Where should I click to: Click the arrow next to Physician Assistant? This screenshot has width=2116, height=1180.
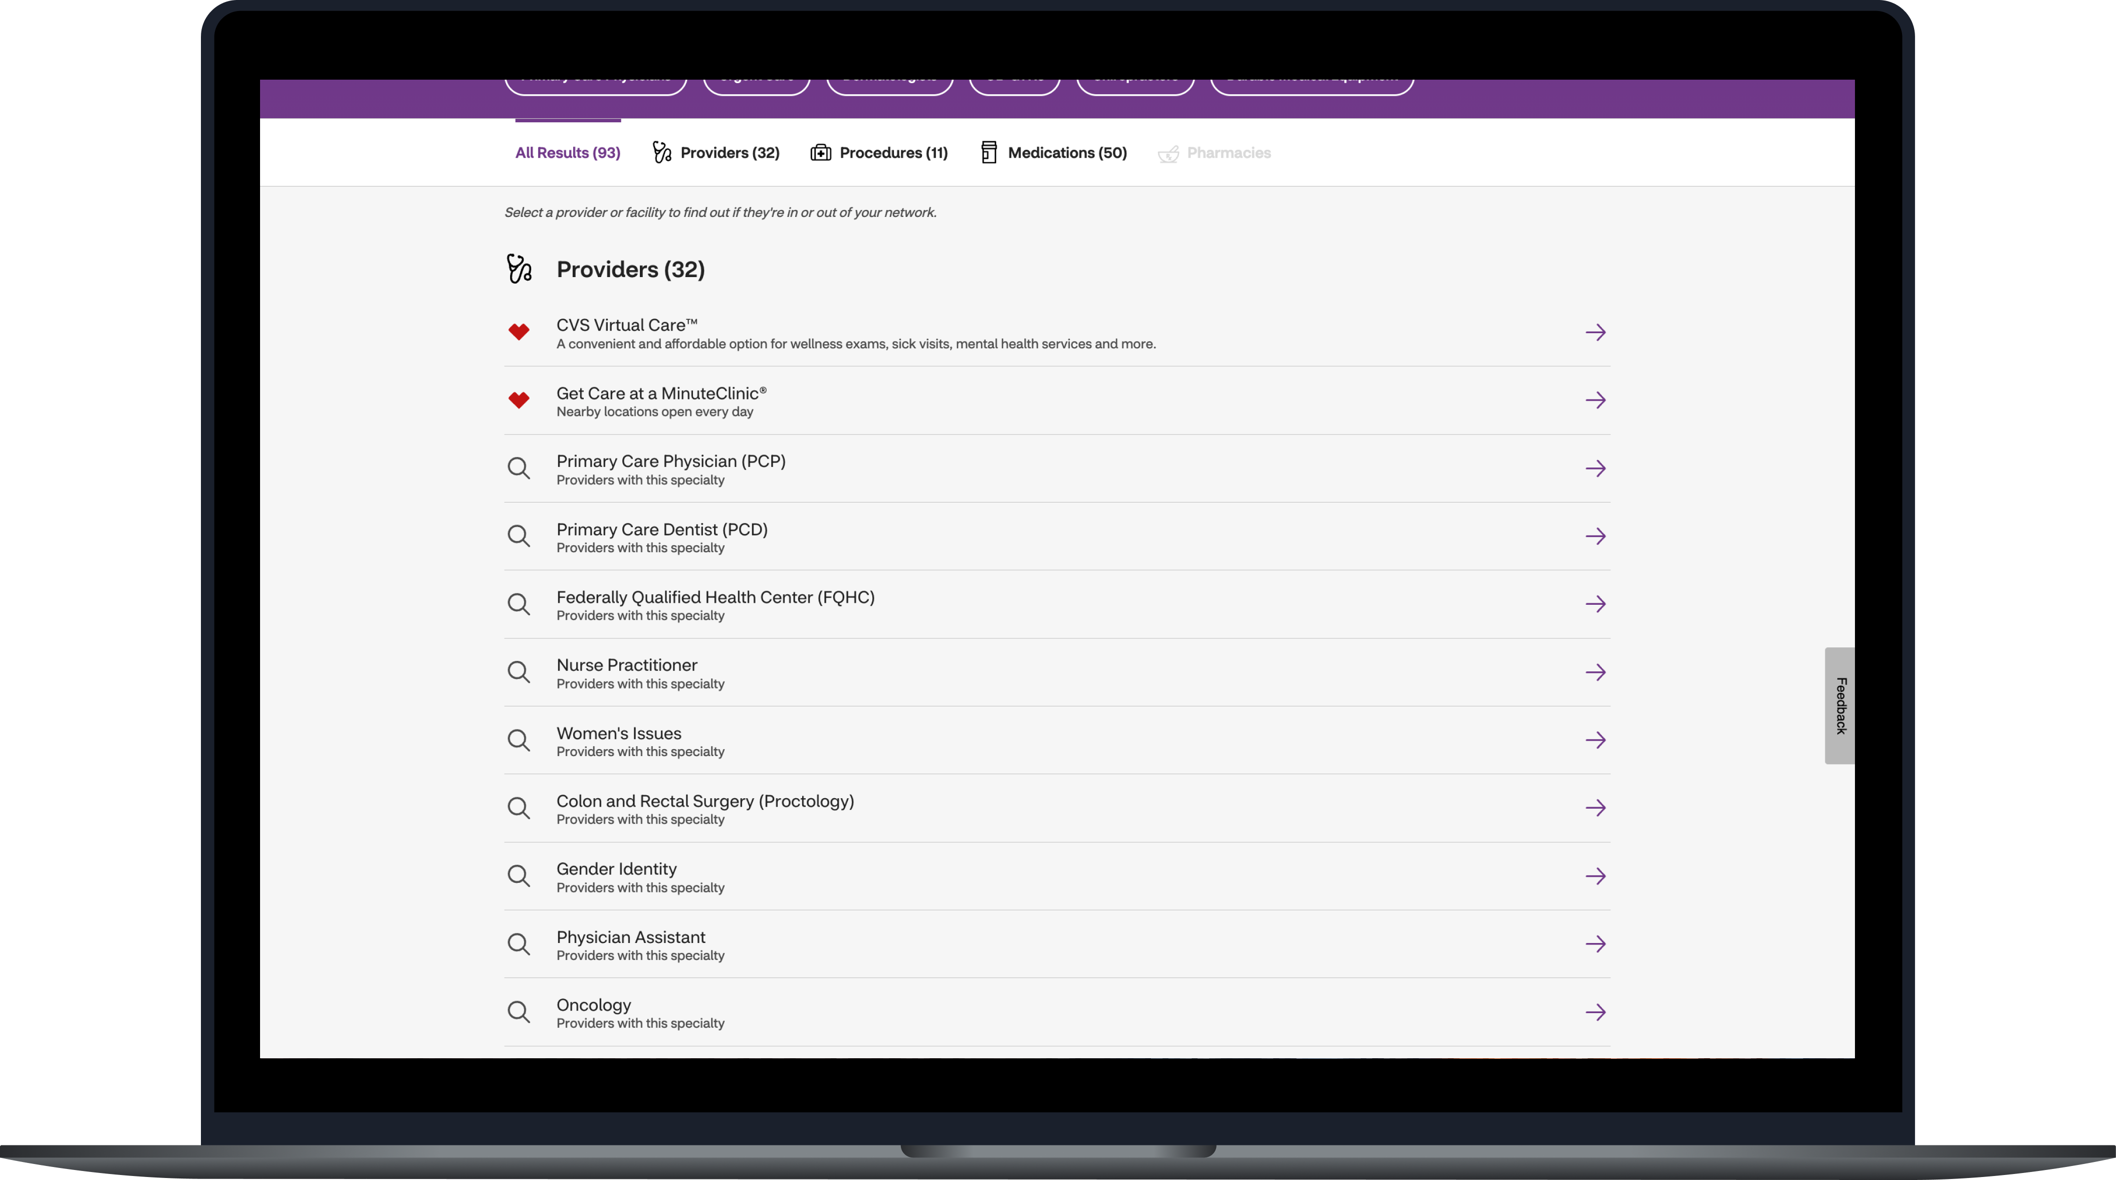(x=1594, y=945)
